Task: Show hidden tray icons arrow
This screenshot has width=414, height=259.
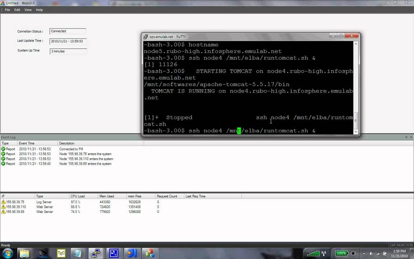Action: (364, 254)
